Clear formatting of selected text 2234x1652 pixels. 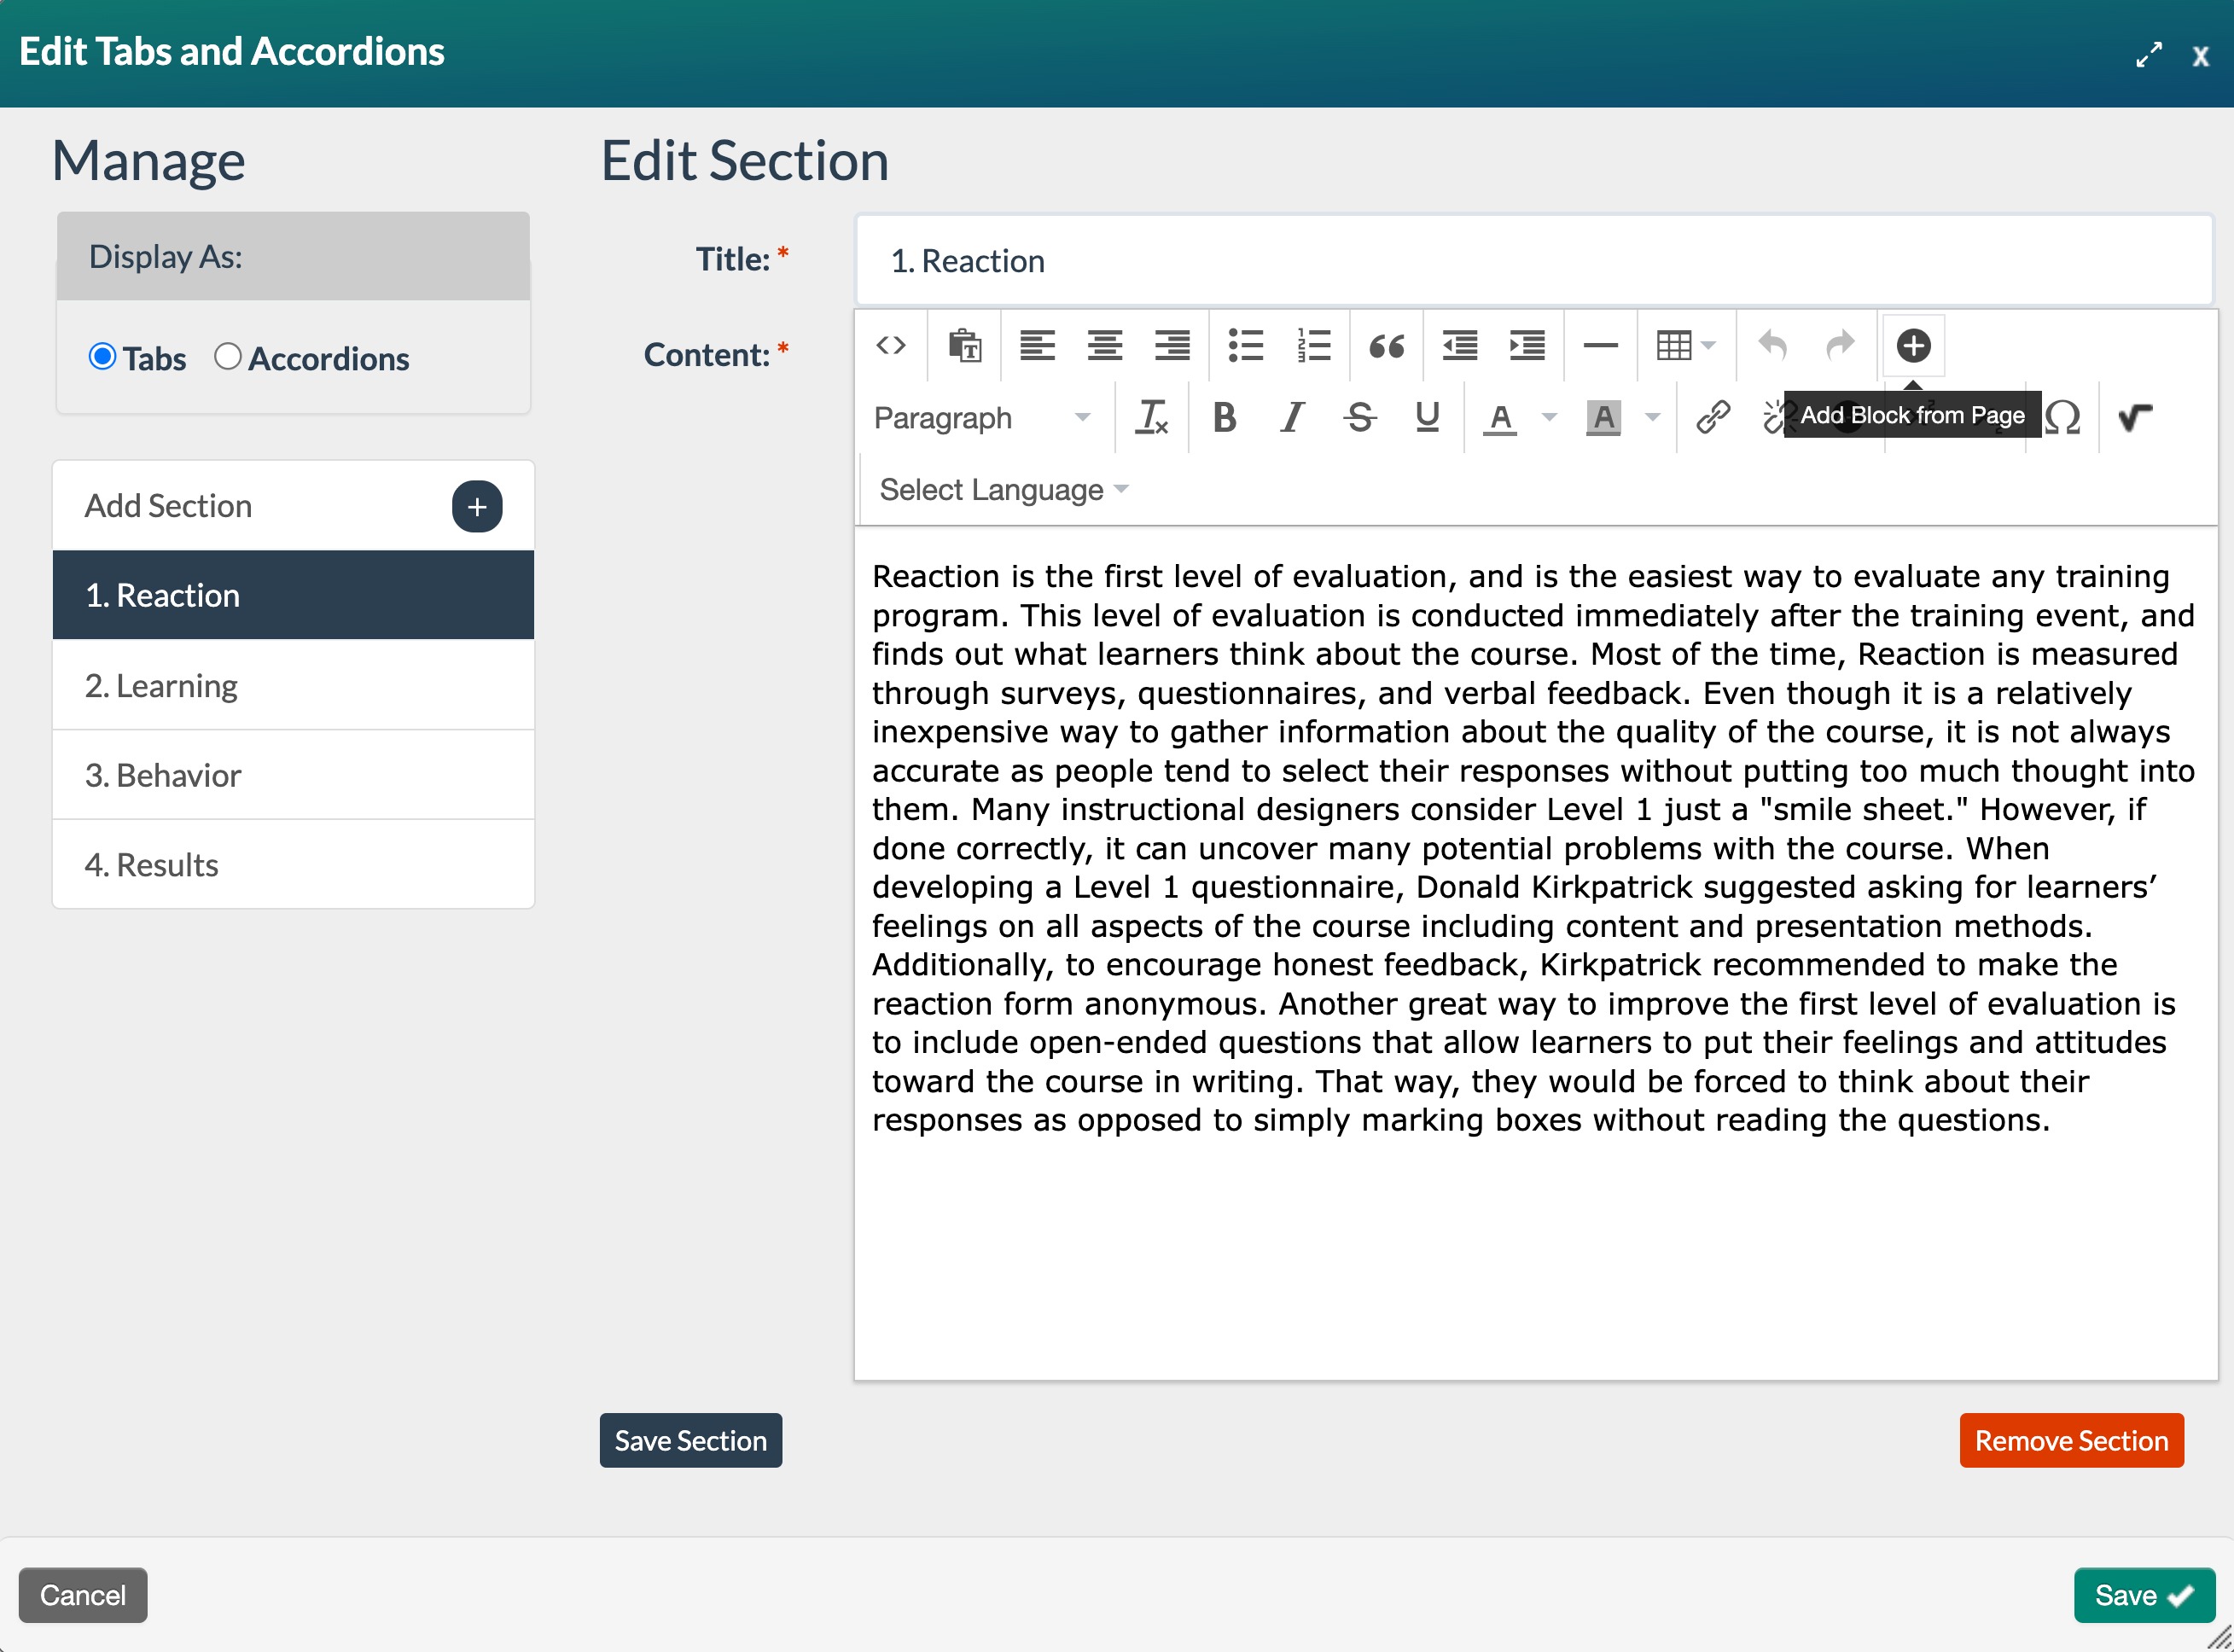[x=1151, y=417]
